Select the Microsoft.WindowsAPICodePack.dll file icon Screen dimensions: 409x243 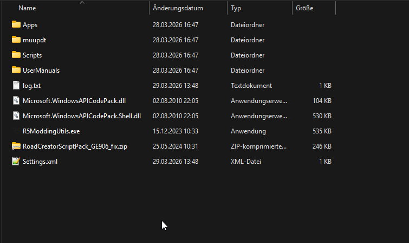[x=16, y=101]
